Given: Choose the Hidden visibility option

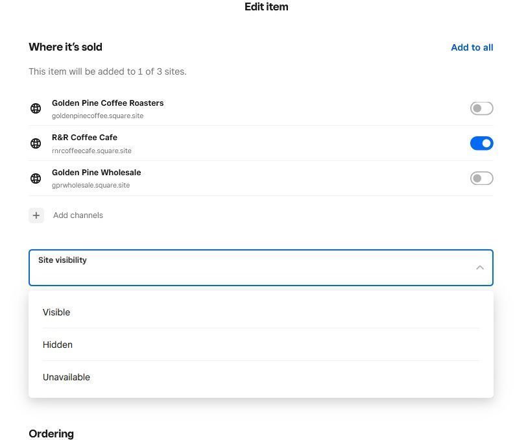Looking at the screenshot, I should coord(58,345).
